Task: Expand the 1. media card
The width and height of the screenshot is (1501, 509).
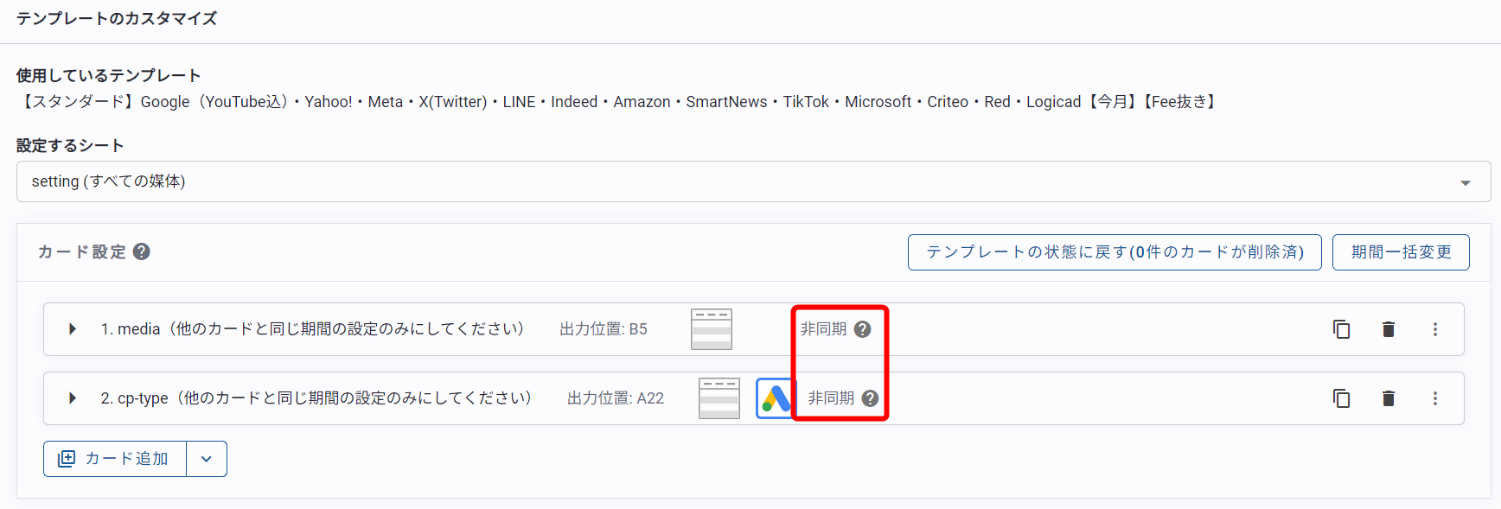Action: coord(73,329)
